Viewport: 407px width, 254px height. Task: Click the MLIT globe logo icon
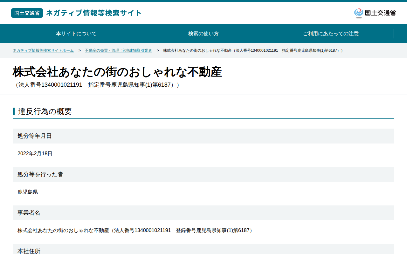[359, 13]
